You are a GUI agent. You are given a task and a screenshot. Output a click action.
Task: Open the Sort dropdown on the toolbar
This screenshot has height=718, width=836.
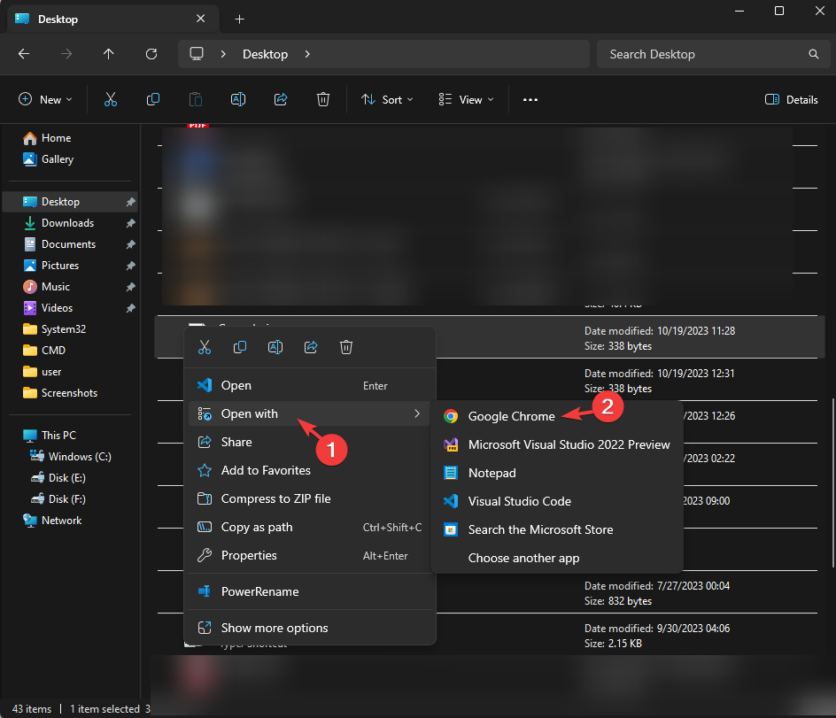click(387, 99)
